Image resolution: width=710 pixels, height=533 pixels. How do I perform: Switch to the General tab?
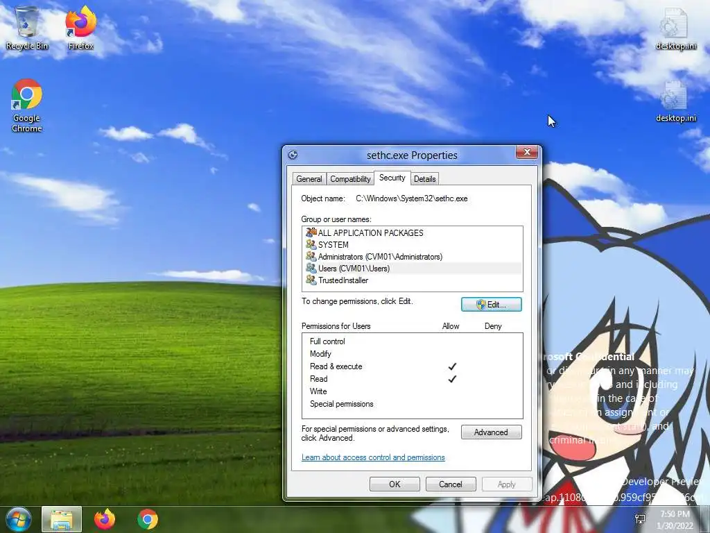[x=309, y=179]
